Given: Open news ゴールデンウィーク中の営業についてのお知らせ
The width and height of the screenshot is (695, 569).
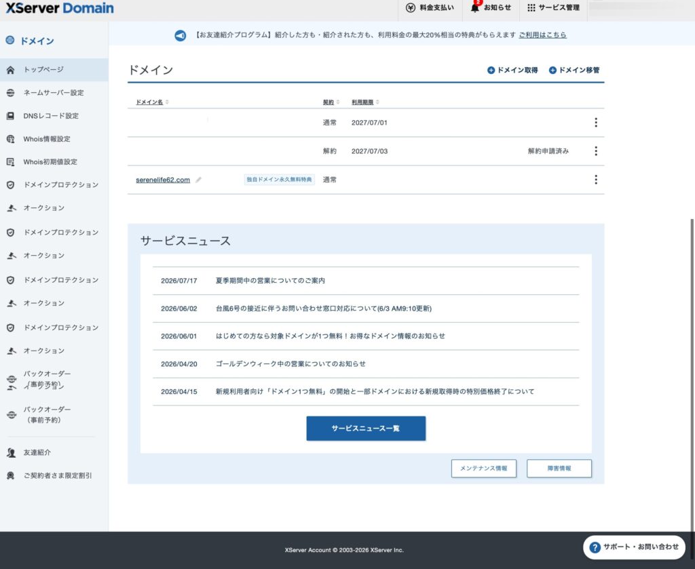Looking at the screenshot, I should tap(290, 364).
